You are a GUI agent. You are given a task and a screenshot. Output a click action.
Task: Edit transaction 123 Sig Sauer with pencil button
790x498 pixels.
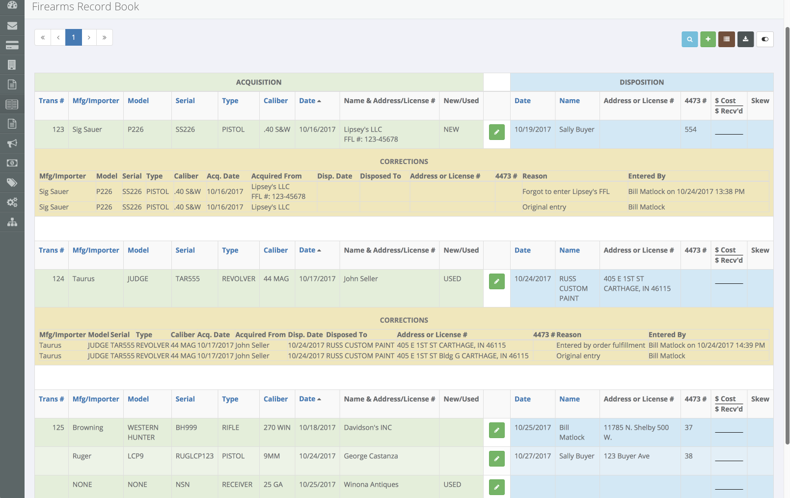click(x=496, y=132)
